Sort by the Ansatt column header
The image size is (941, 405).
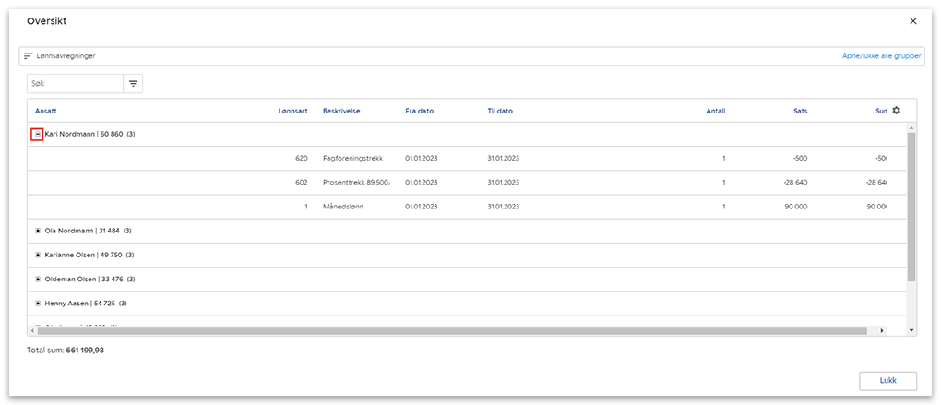coord(46,111)
